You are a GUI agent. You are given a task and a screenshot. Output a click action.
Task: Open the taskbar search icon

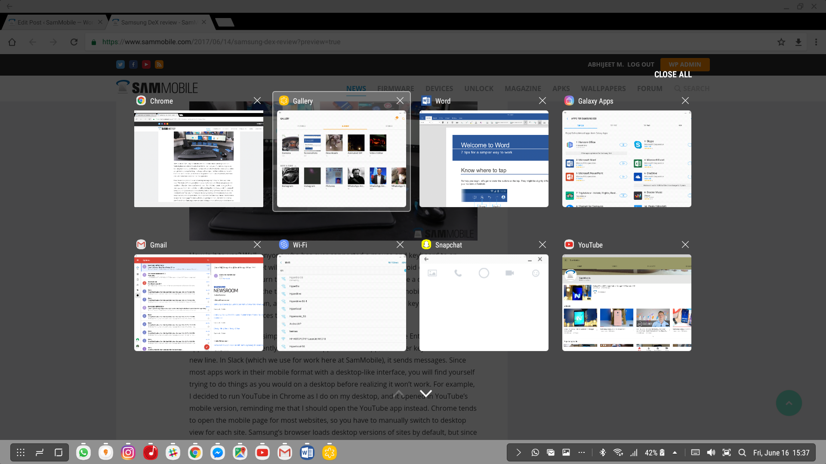point(742,452)
